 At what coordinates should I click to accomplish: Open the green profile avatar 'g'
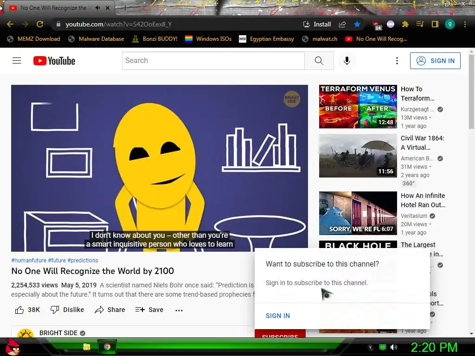[x=450, y=24]
